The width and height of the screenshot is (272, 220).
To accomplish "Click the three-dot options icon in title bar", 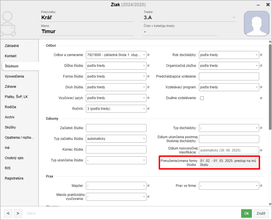I will click(258, 5).
